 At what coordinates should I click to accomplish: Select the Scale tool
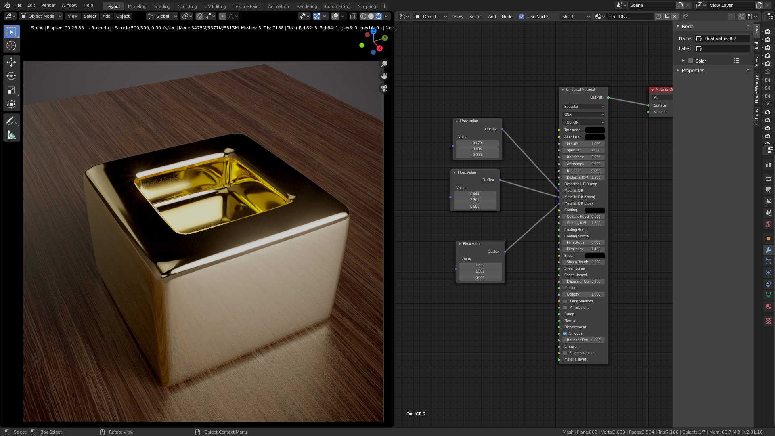pyautogui.click(x=11, y=90)
